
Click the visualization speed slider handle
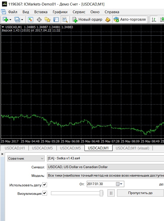101,193
